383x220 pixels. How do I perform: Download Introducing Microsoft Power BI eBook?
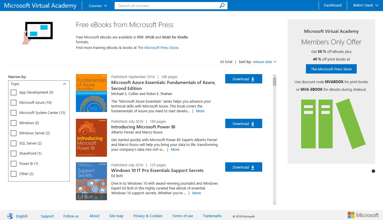[x=244, y=124]
